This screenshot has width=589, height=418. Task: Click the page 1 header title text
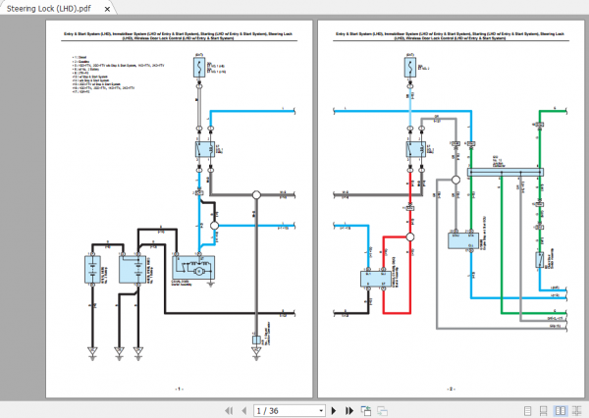[178, 35]
